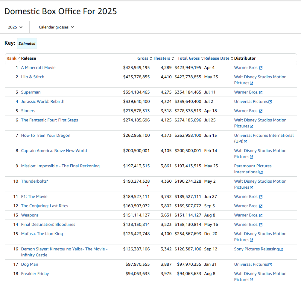The width and height of the screenshot is (301, 281).
Task: Click sort arrows icon next to Gross header
Action: (151, 58)
